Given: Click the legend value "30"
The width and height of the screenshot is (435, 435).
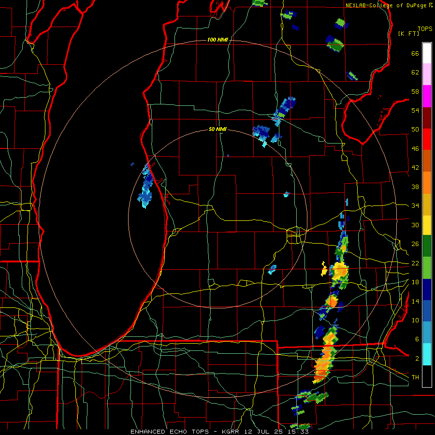Looking at the screenshot, I should pos(415,225).
